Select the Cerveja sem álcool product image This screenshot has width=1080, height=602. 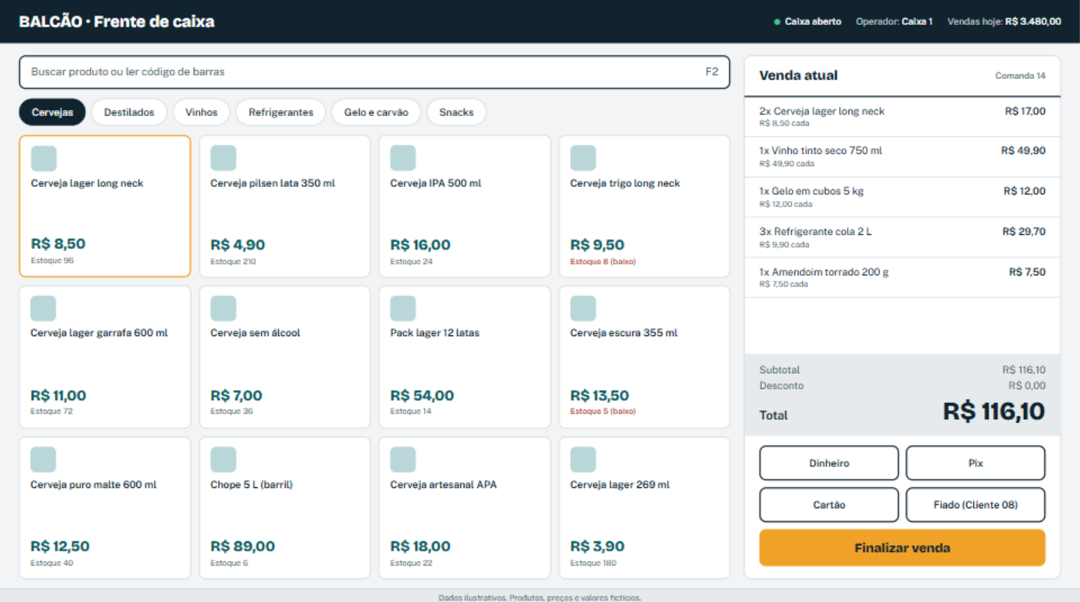pos(223,308)
